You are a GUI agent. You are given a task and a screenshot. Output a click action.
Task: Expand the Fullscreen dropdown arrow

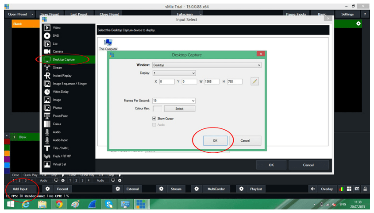click(x=201, y=14)
